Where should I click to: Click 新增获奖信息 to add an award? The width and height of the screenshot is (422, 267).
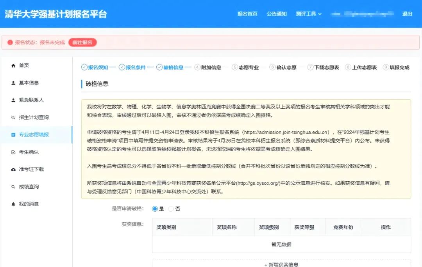click(x=281, y=264)
